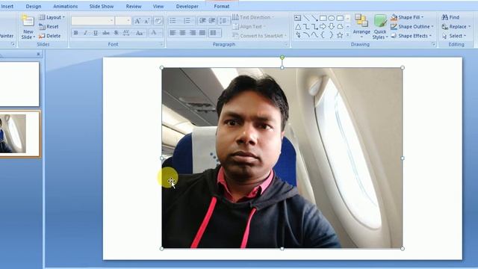Select the Down Arrow block shape

[332, 27]
